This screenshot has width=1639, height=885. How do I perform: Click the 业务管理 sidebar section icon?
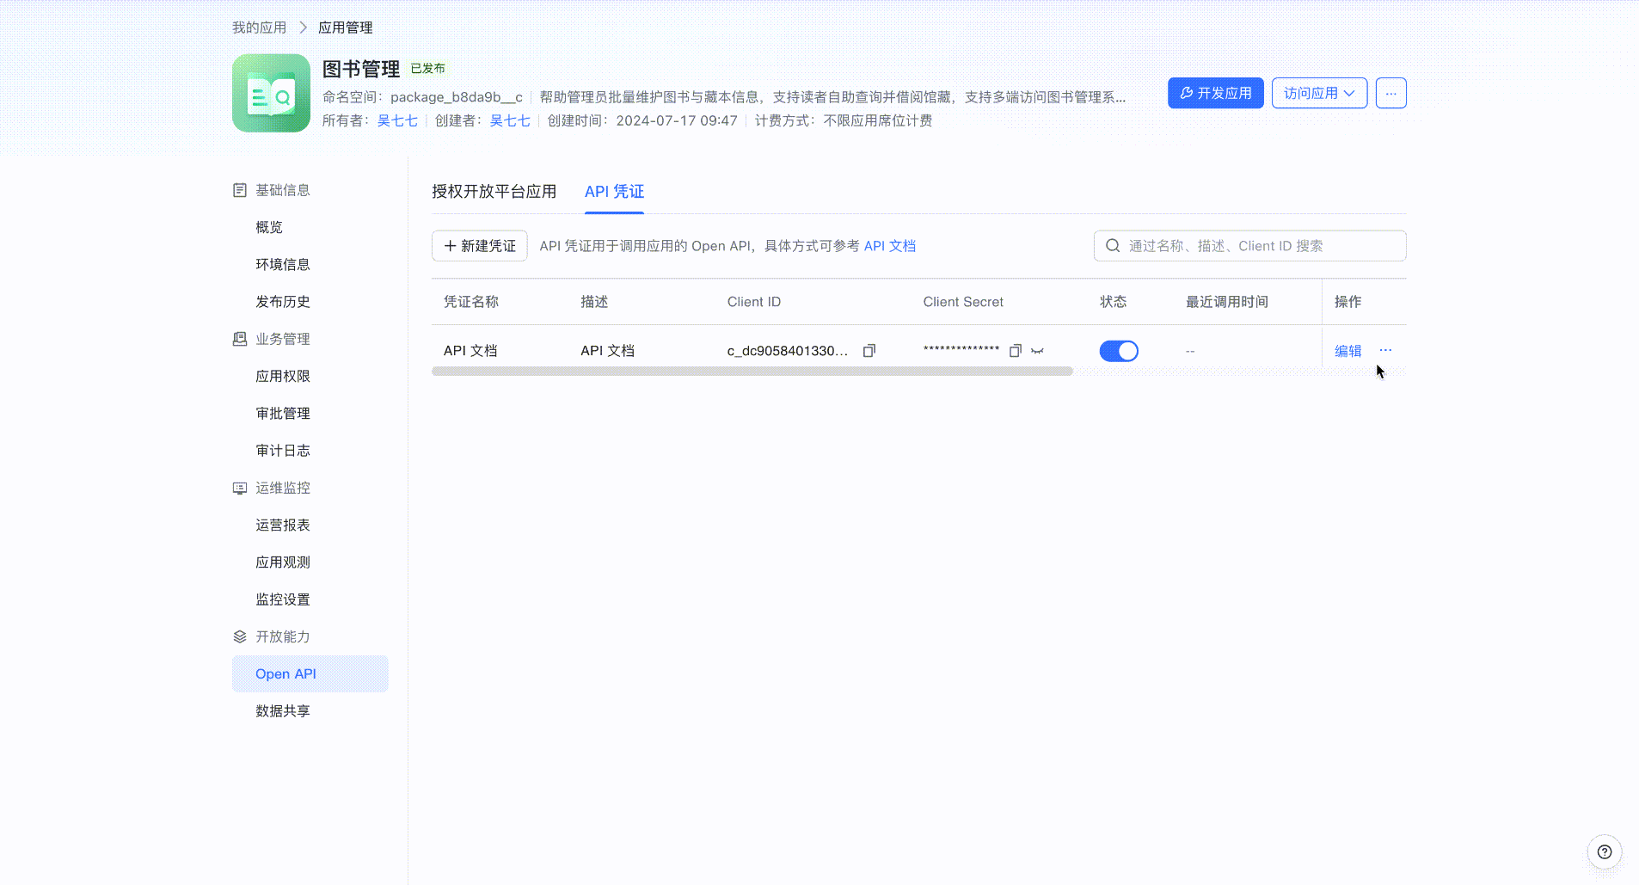[x=239, y=338]
